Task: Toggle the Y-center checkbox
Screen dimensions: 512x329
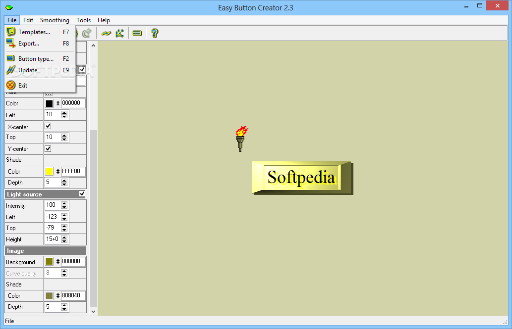Action: [48, 149]
